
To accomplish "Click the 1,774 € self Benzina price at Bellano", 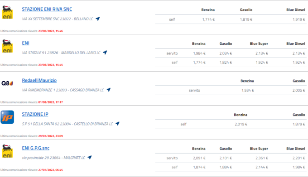I will (208, 19).
